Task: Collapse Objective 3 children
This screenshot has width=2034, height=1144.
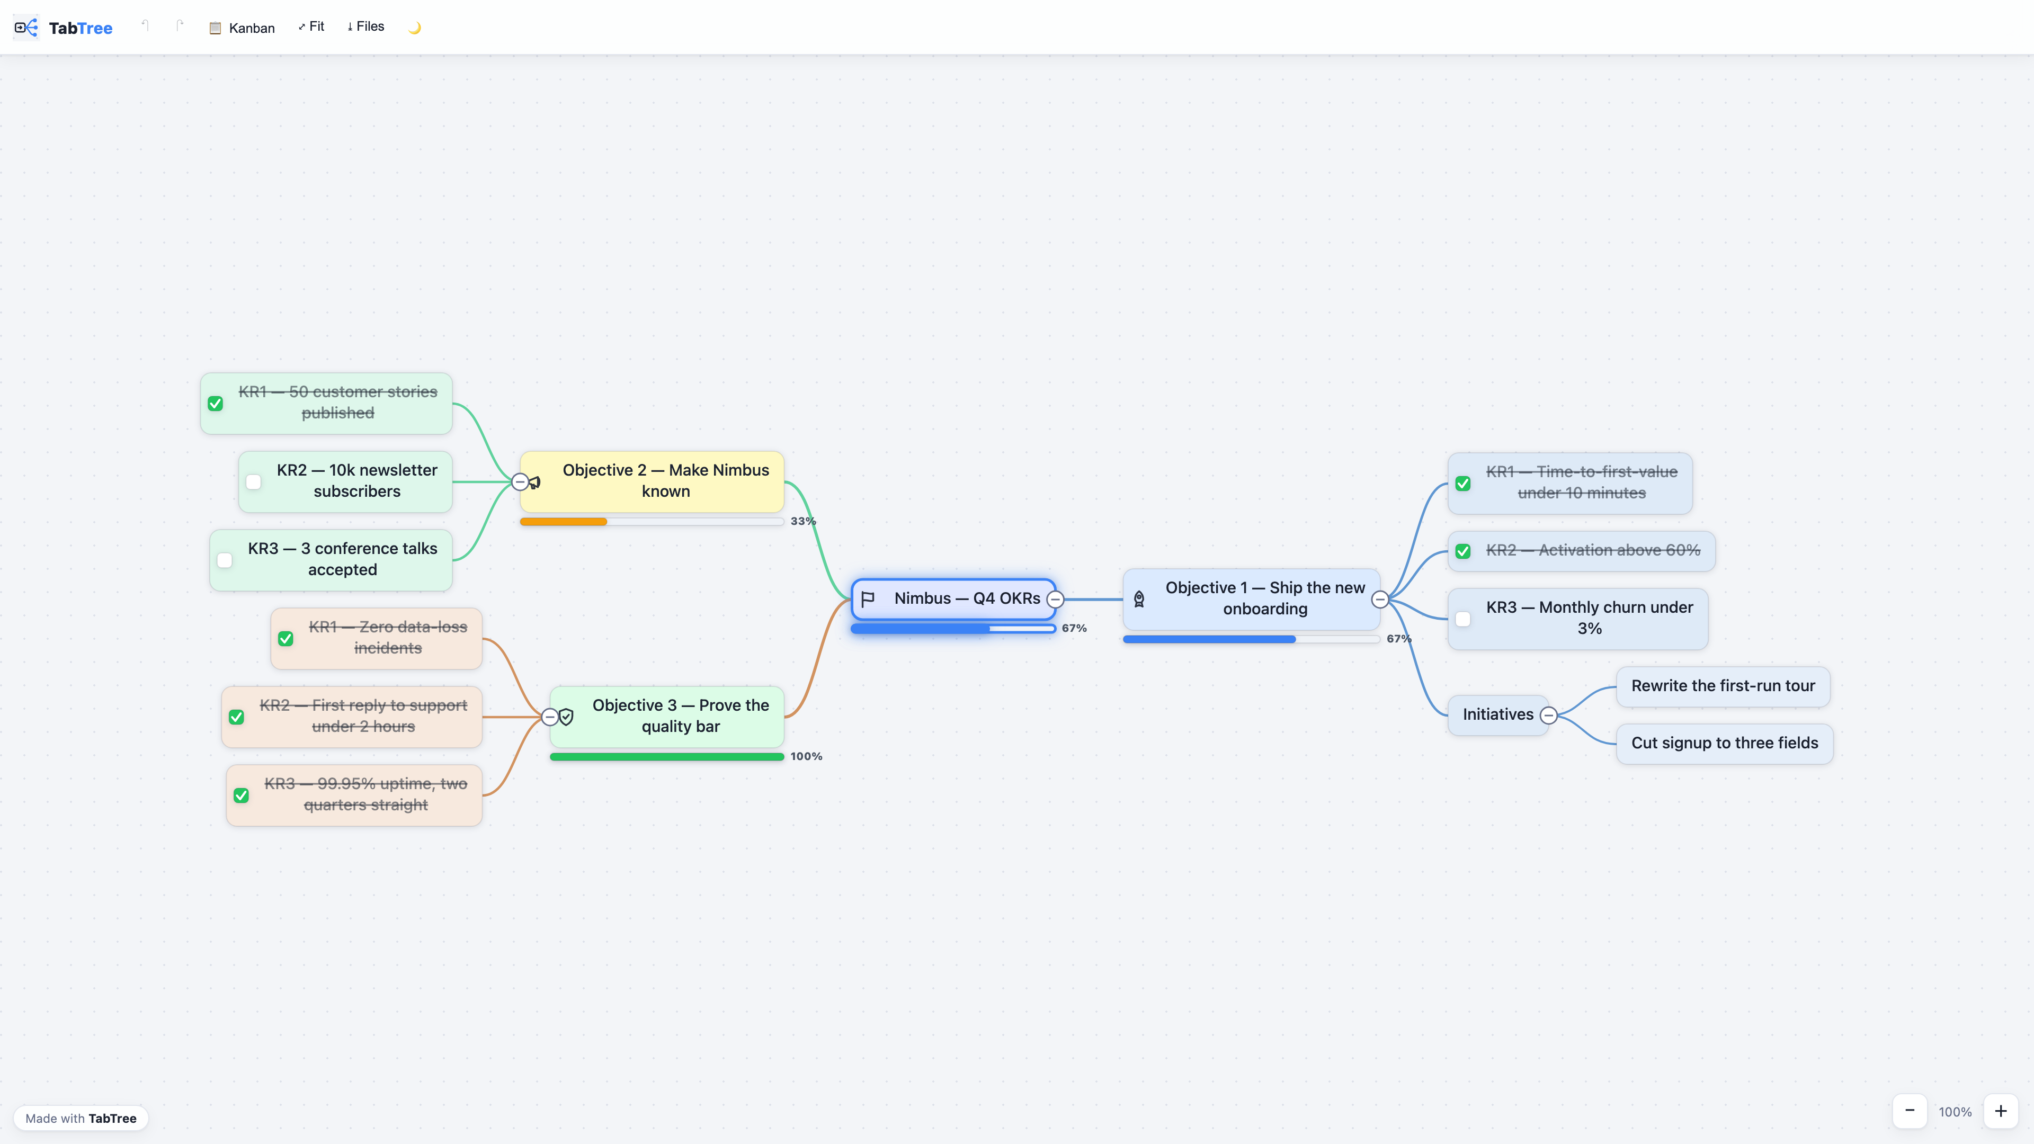Action: tap(550, 717)
